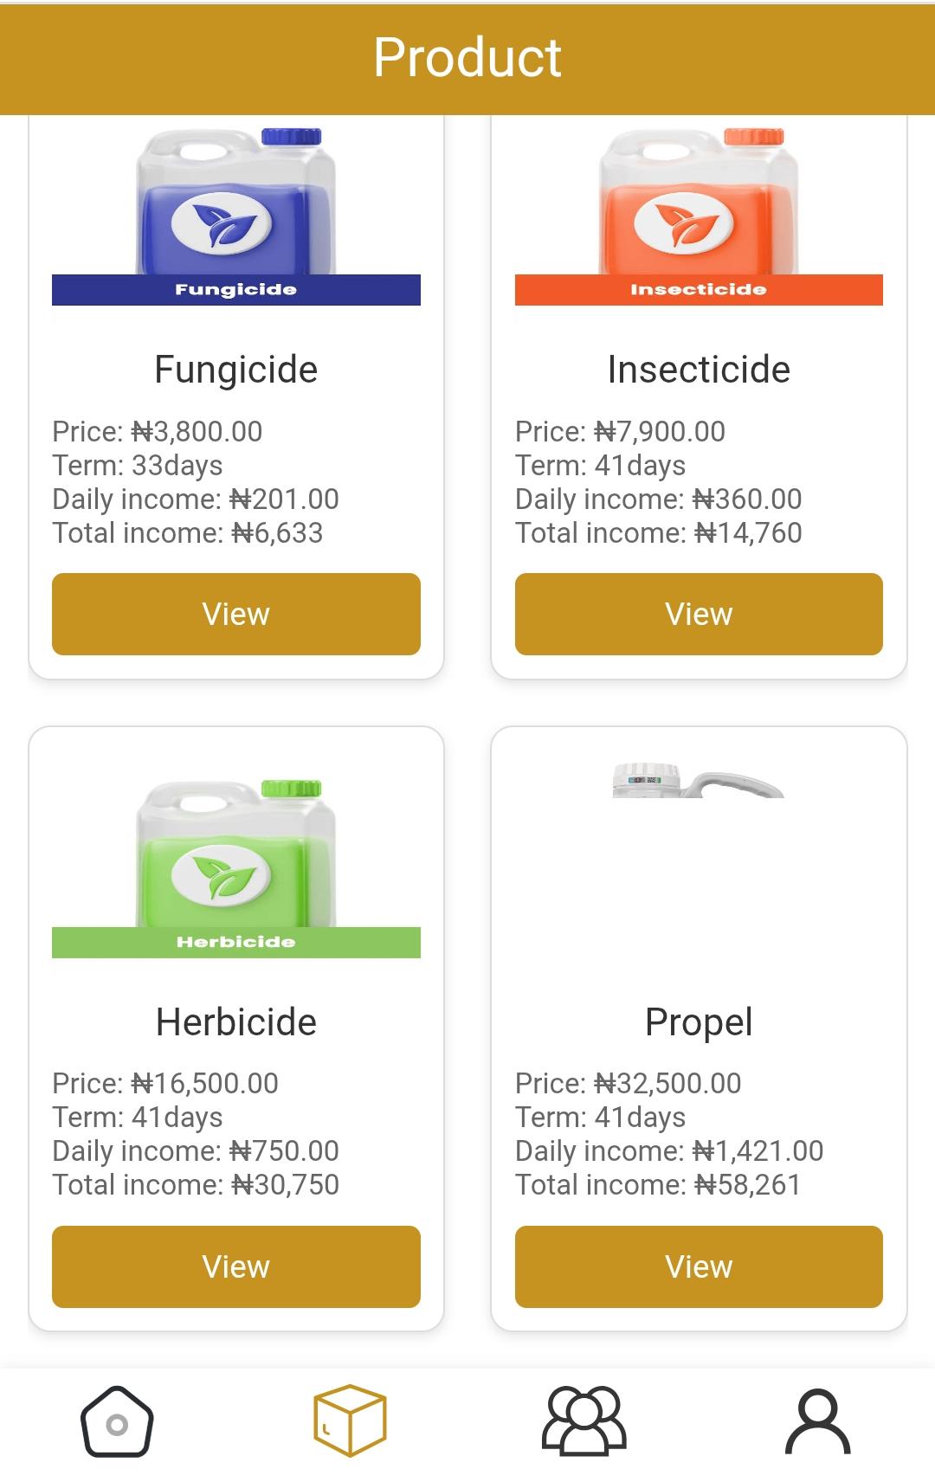Go to the profile person icon
Image resolution: width=935 pixels, height=1482 pixels.
click(817, 1421)
